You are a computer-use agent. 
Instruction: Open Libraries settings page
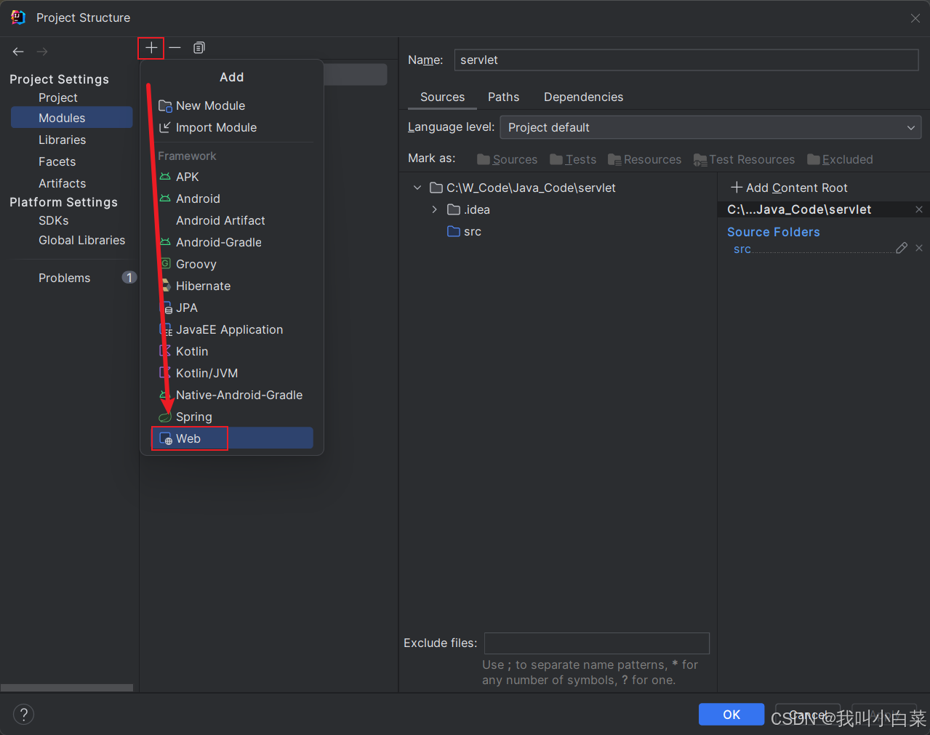(62, 140)
